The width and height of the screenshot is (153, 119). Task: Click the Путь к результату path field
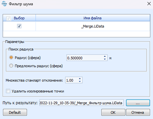(81, 103)
